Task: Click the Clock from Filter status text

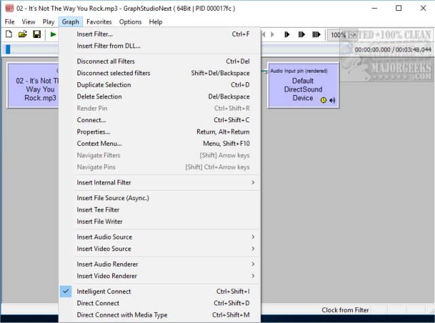Action: tap(345, 310)
